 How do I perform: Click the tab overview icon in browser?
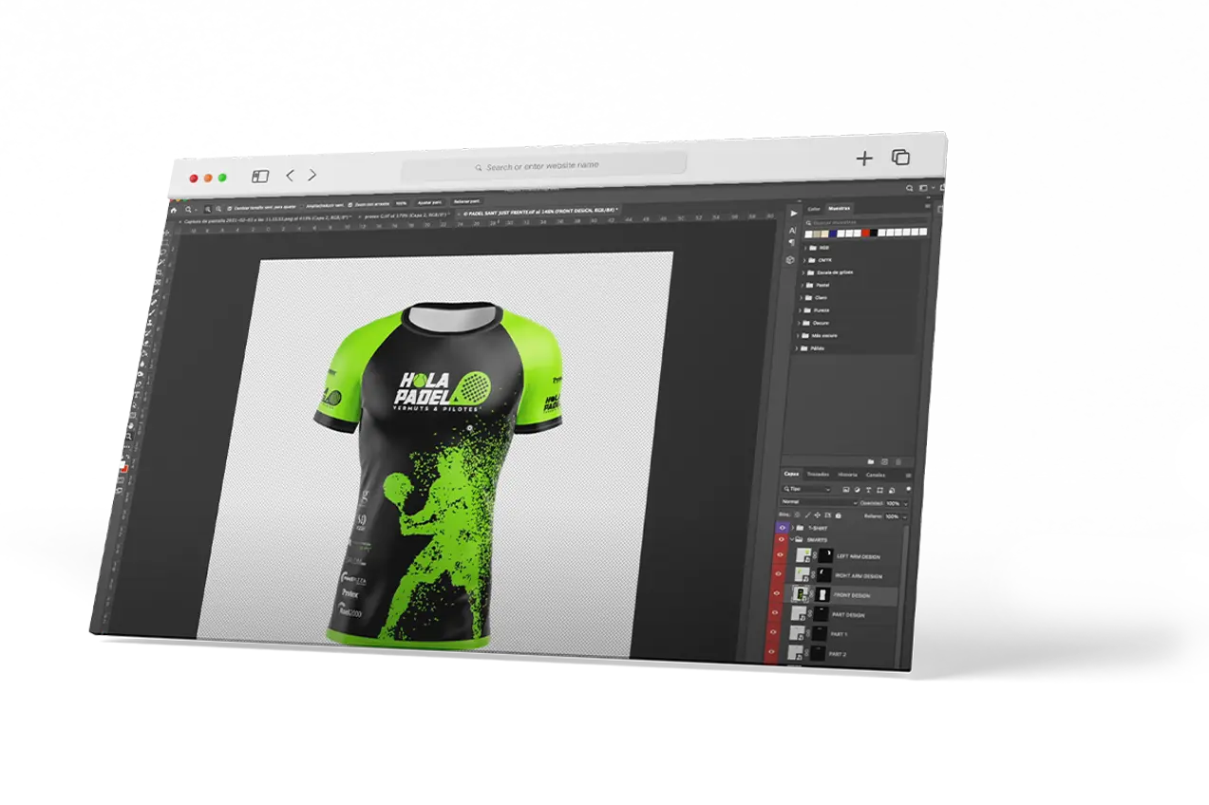[900, 158]
